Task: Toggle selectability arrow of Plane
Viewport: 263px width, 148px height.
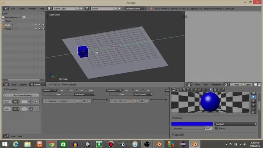Action: (x=39, y=29)
